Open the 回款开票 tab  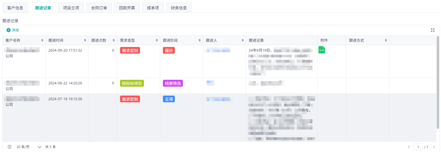(x=127, y=8)
